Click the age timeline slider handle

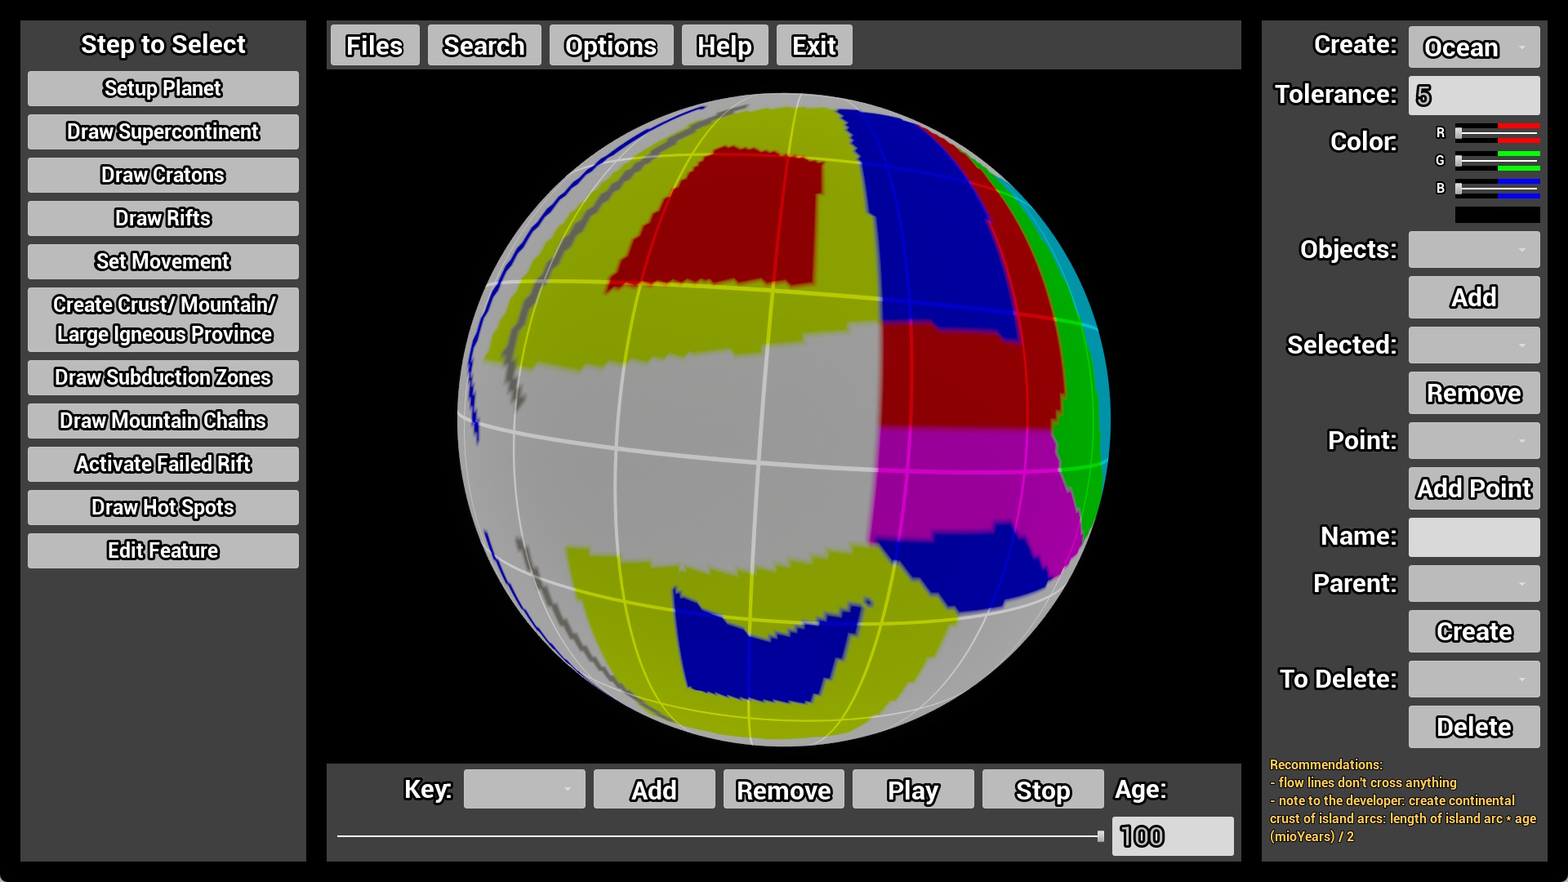pyautogui.click(x=1100, y=836)
